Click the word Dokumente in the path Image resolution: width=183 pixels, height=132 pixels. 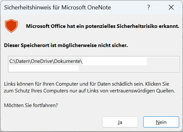67,61
